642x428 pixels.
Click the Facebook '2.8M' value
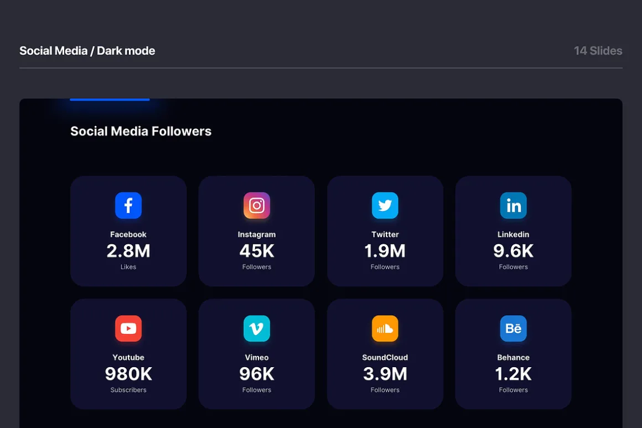tap(128, 251)
